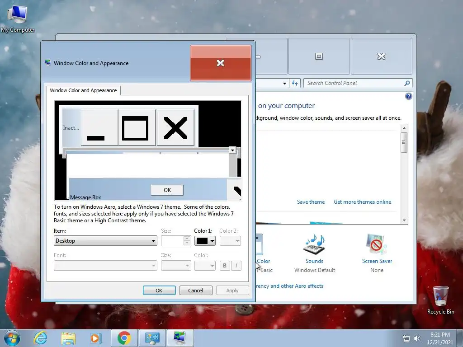Open the Item dropdown showing Desktop

(105, 241)
